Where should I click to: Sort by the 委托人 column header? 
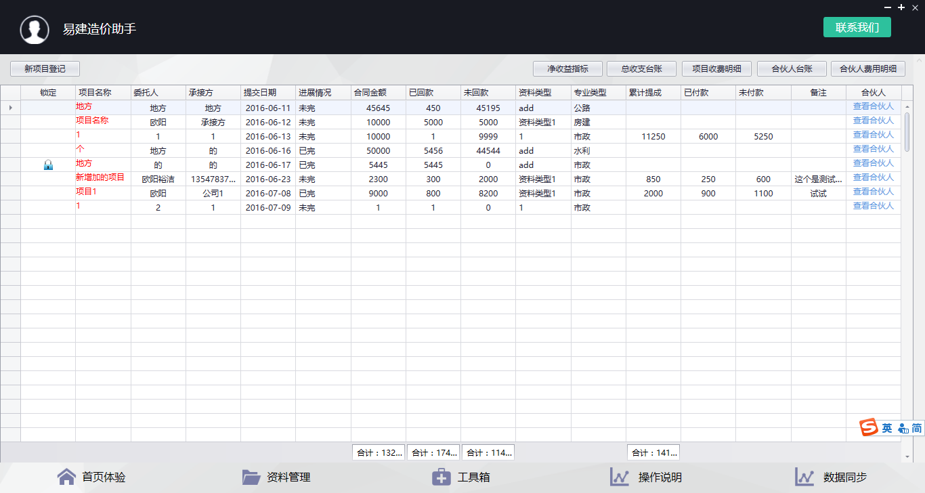[158, 93]
